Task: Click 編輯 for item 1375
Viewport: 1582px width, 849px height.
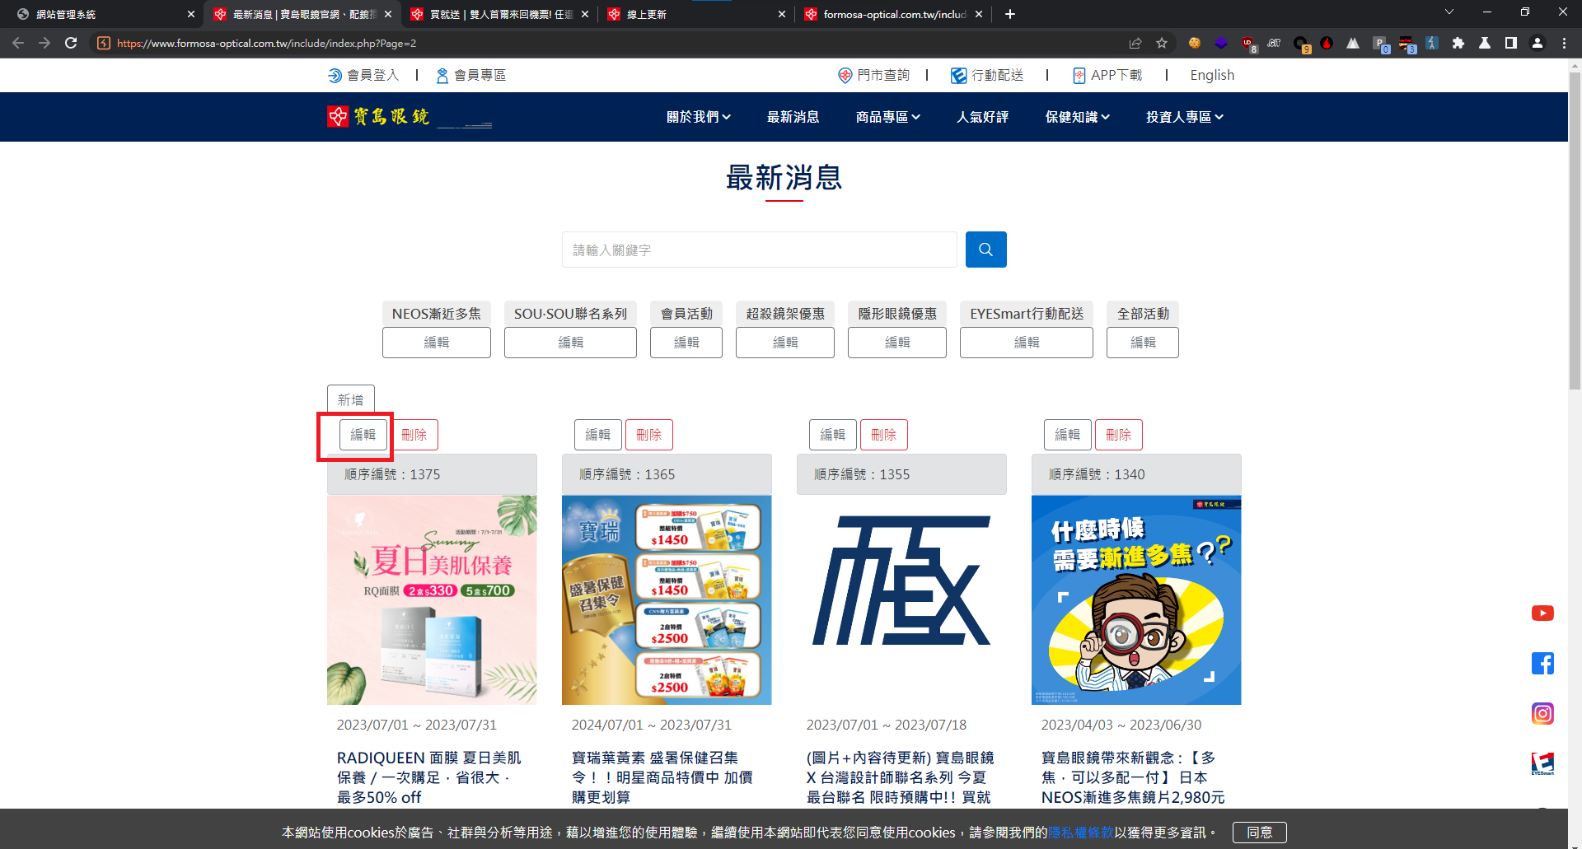Action: (x=363, y=435)
